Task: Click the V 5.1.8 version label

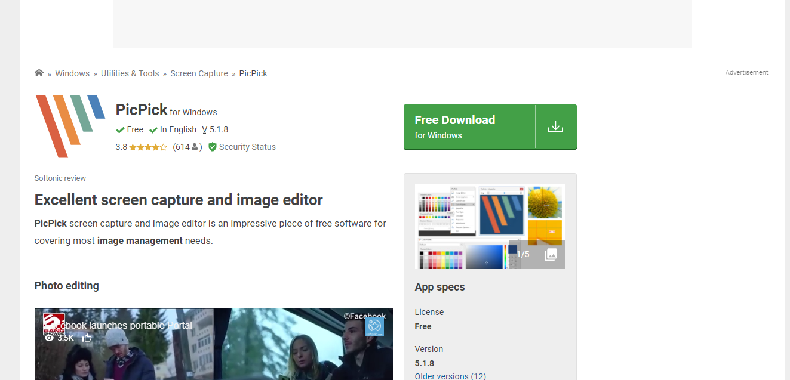Action: click(215, 129)
